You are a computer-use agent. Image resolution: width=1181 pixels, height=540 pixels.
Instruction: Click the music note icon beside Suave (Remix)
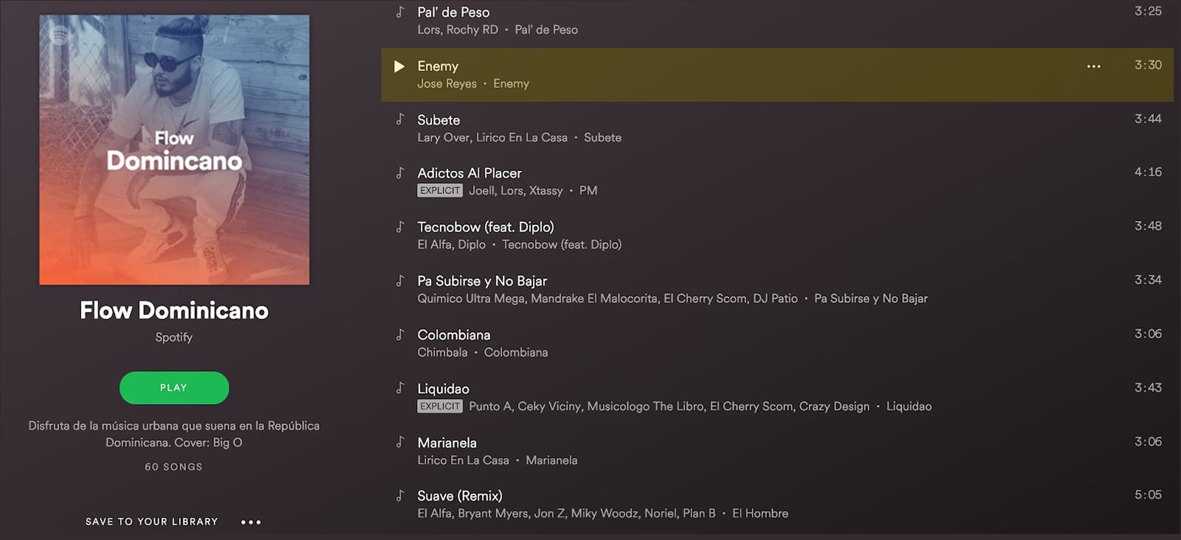[x=400, y=496]
